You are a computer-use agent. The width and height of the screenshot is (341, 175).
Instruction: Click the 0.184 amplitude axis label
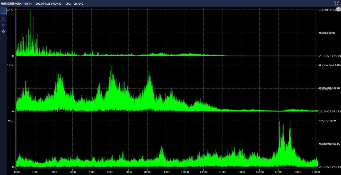tap(10, 65)
